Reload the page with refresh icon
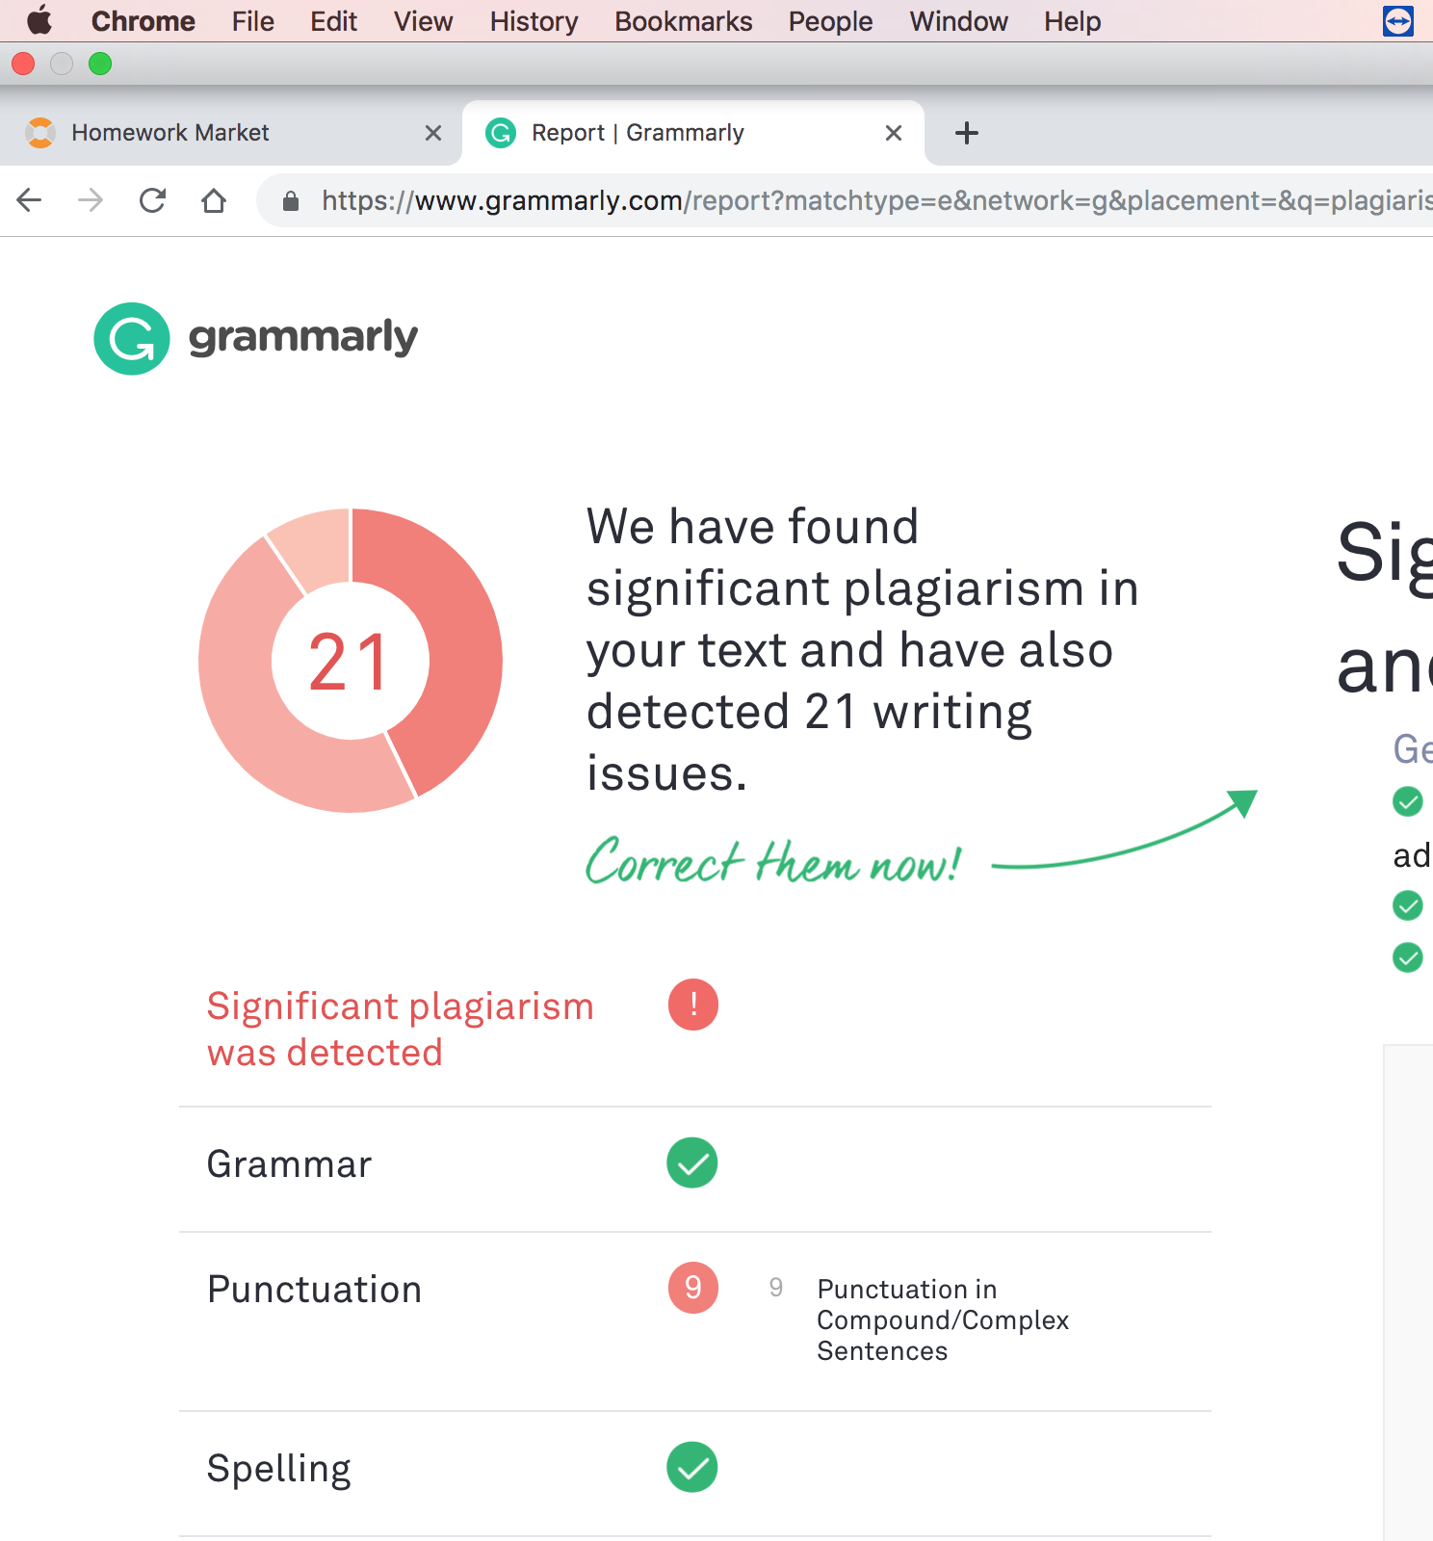 click(152, 200)
